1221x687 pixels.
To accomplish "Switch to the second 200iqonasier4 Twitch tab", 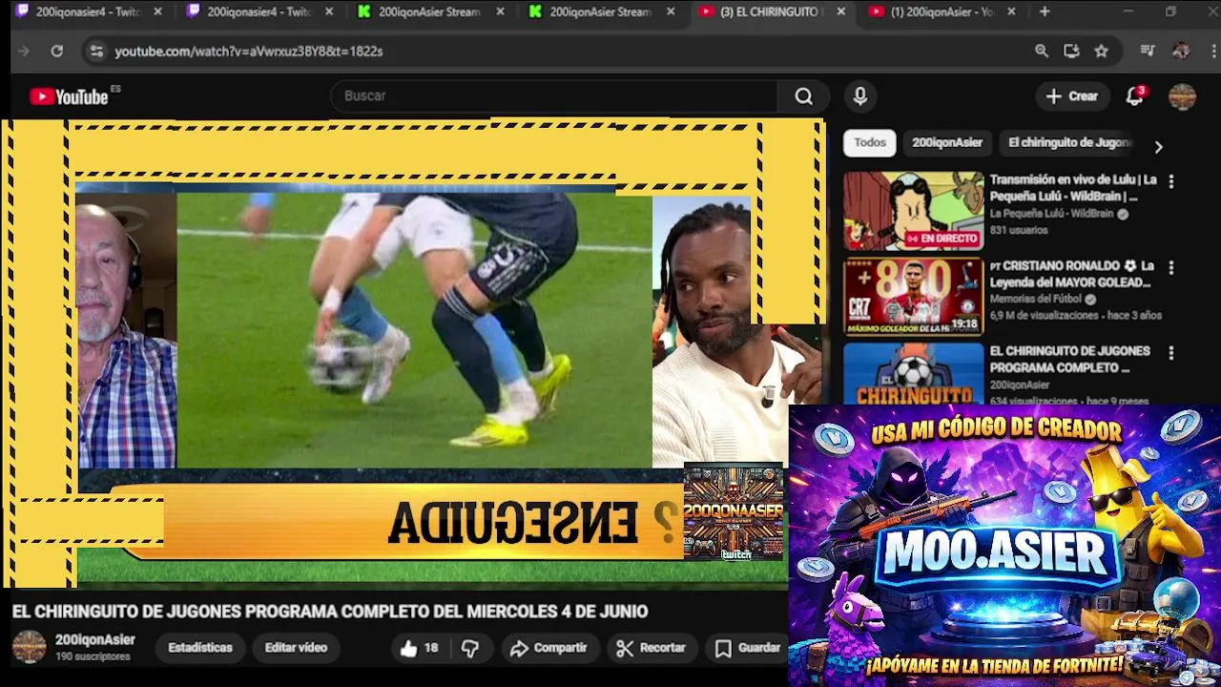I will pyautogui.click(x=258, y=12).
